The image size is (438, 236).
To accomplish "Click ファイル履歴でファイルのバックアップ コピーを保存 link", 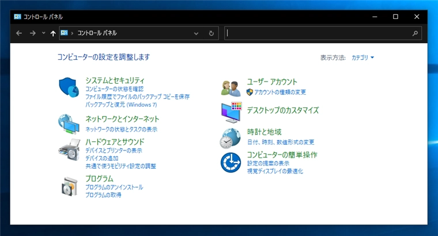I will point(137,96).
